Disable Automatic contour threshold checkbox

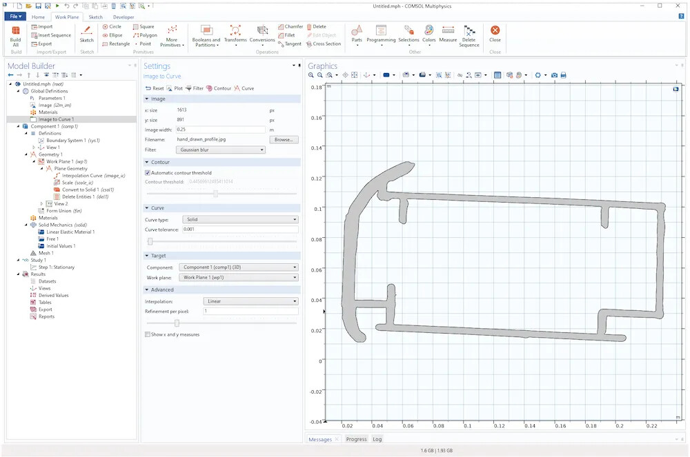(148, 173)
